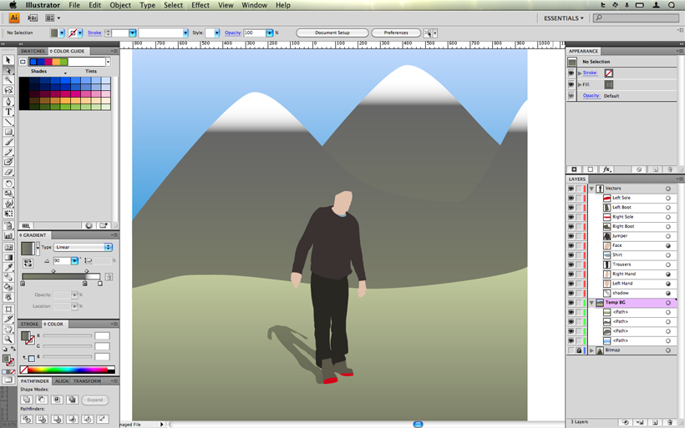685x428 pixels.
Task: Switch to the Swatches tab
Action: click(x=33, y=51)
